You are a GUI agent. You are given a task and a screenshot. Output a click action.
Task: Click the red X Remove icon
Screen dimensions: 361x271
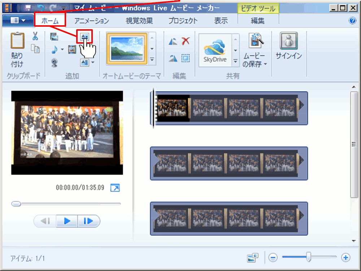[186, 41]
